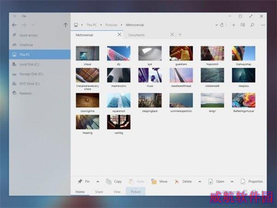Select the madnesstirs image thumbnail
This screenshot has height=208, width=277.
click(119, 75)
